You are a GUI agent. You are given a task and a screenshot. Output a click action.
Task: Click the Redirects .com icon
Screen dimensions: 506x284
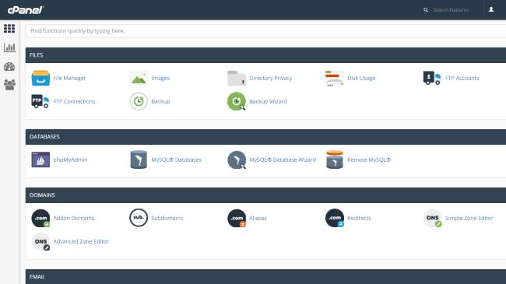click(335, 218)
